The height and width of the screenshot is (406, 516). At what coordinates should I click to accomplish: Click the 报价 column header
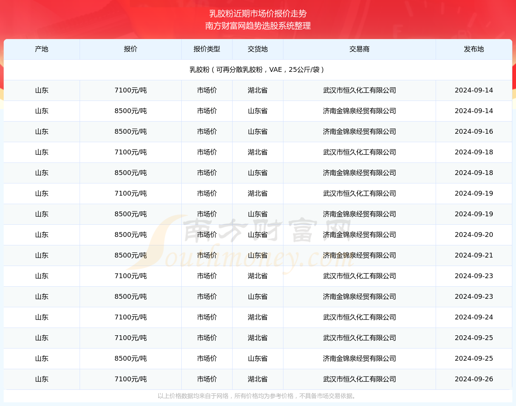pyautogui.click(x=130, y=49)
